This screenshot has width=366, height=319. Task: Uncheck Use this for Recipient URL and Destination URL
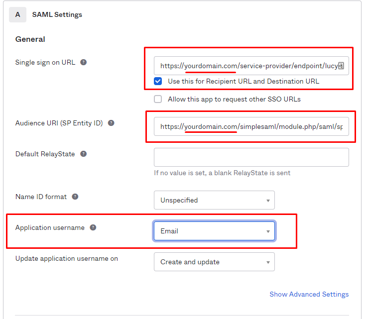click(x=158, y=81)
